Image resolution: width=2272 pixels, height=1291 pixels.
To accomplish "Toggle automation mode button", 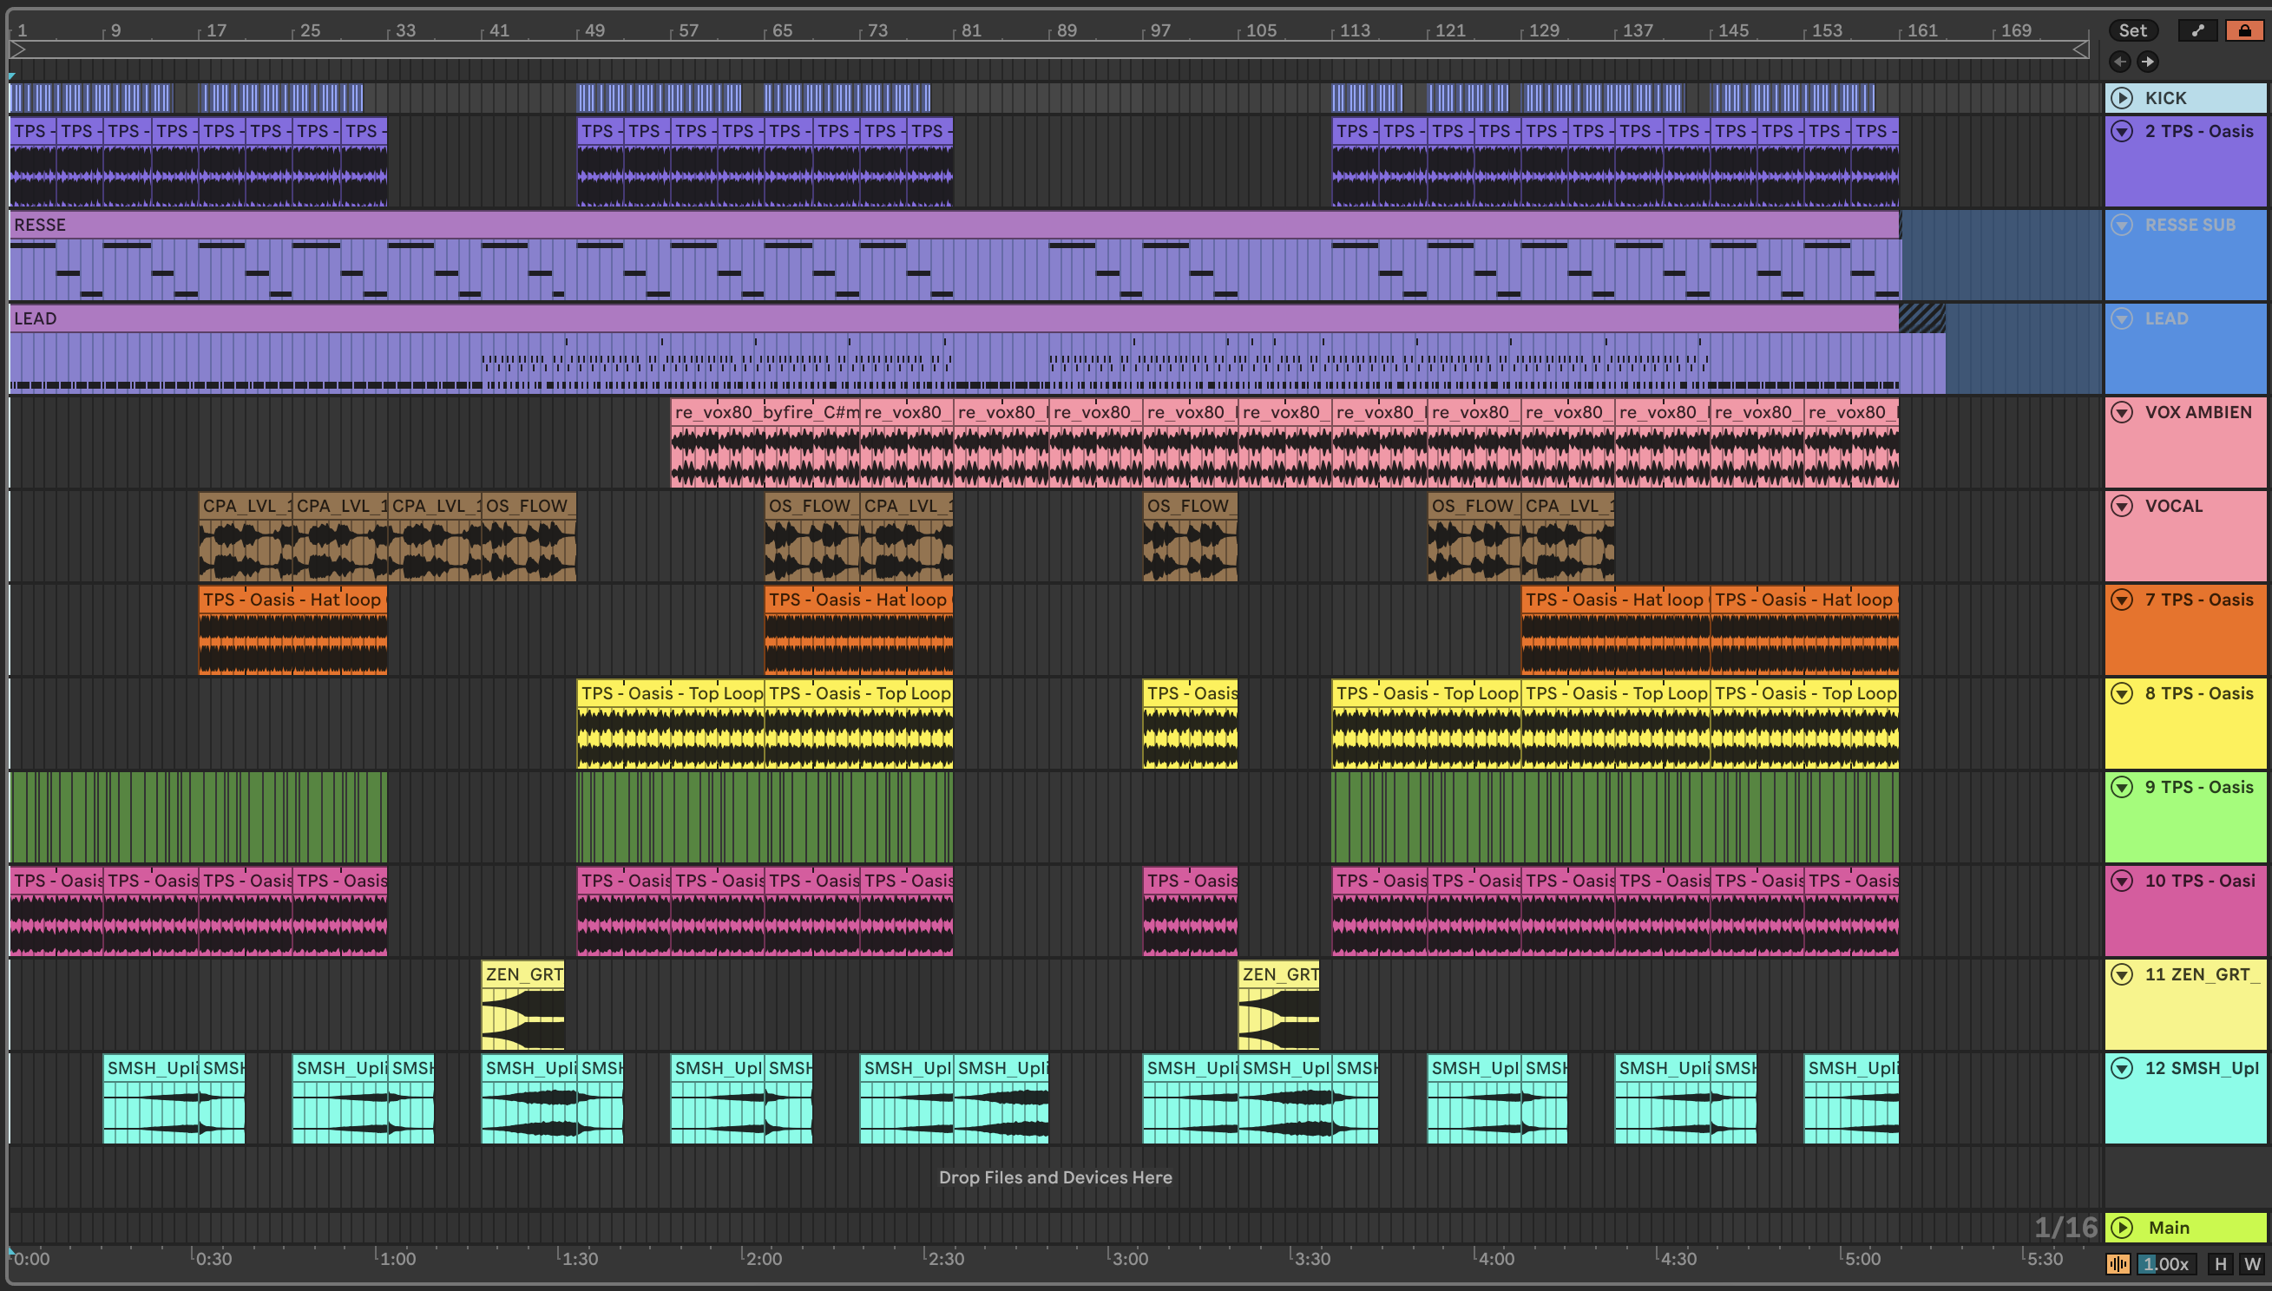I will pyautogui.click(x=2196, y=30).
